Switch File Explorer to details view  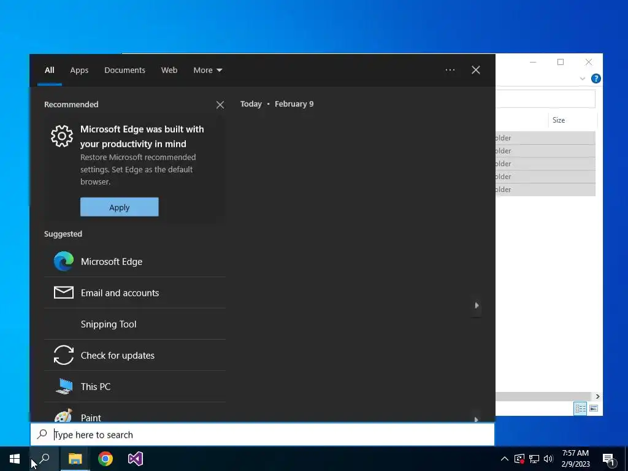(580, 408)
